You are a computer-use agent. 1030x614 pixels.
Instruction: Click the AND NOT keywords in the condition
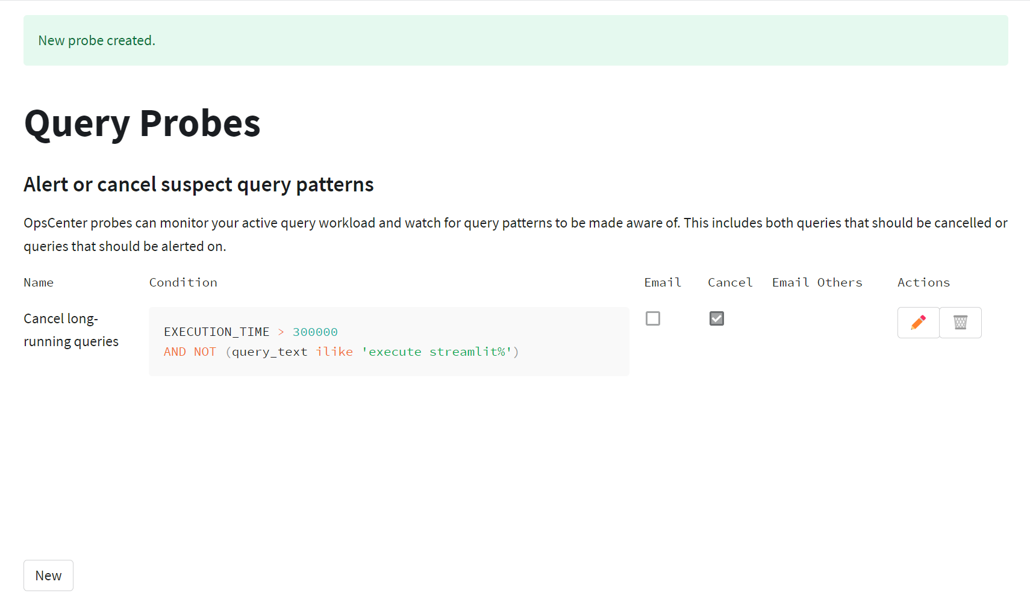coord(190,352)
